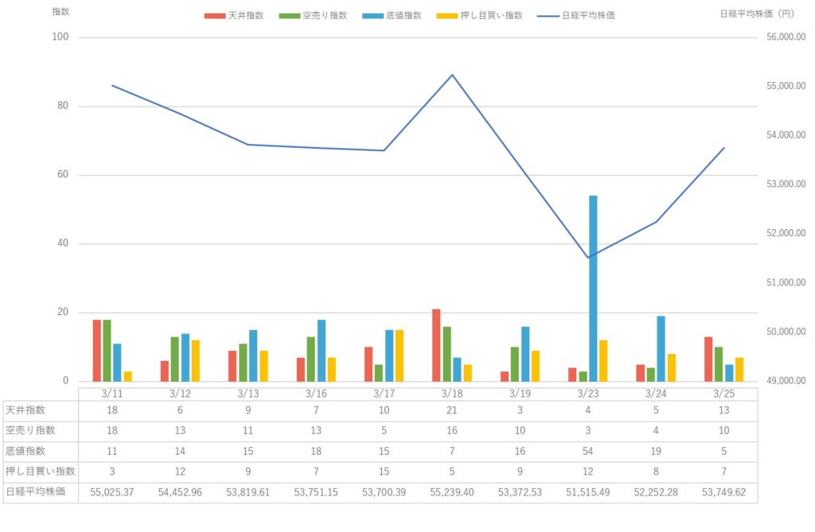Select the table cell showing 55,239.40
815x532 pixels.
(452, 492)
